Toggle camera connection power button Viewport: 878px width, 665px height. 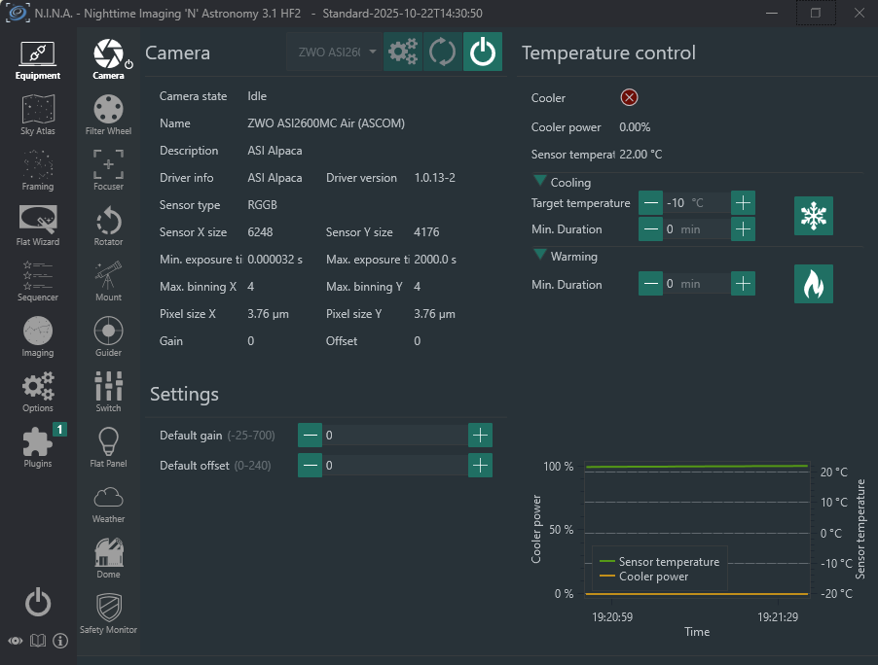click(482, 52)
